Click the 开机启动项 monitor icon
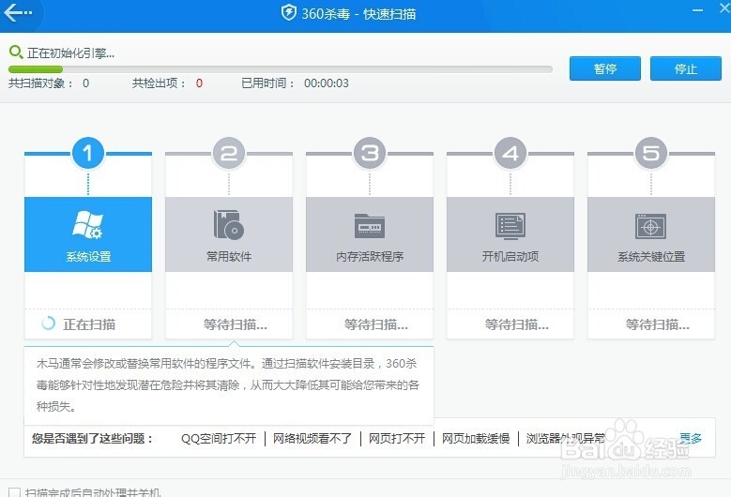731x497 pixels. (510, 226)
